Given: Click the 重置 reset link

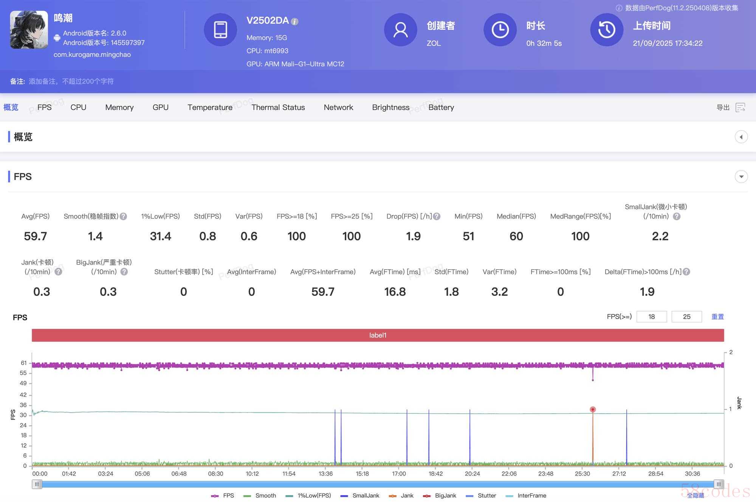Looking at the screenshot, I should 717,317.
